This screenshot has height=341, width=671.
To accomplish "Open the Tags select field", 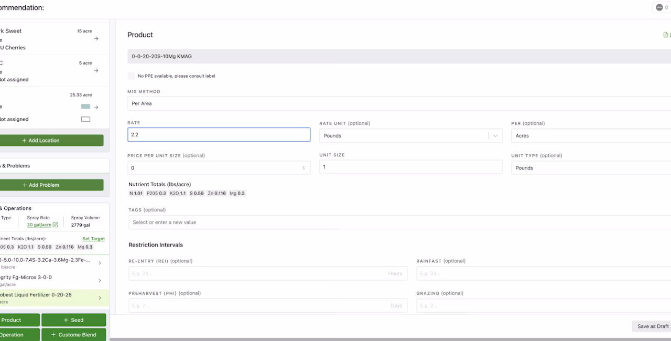I will (x=399, y=222).
